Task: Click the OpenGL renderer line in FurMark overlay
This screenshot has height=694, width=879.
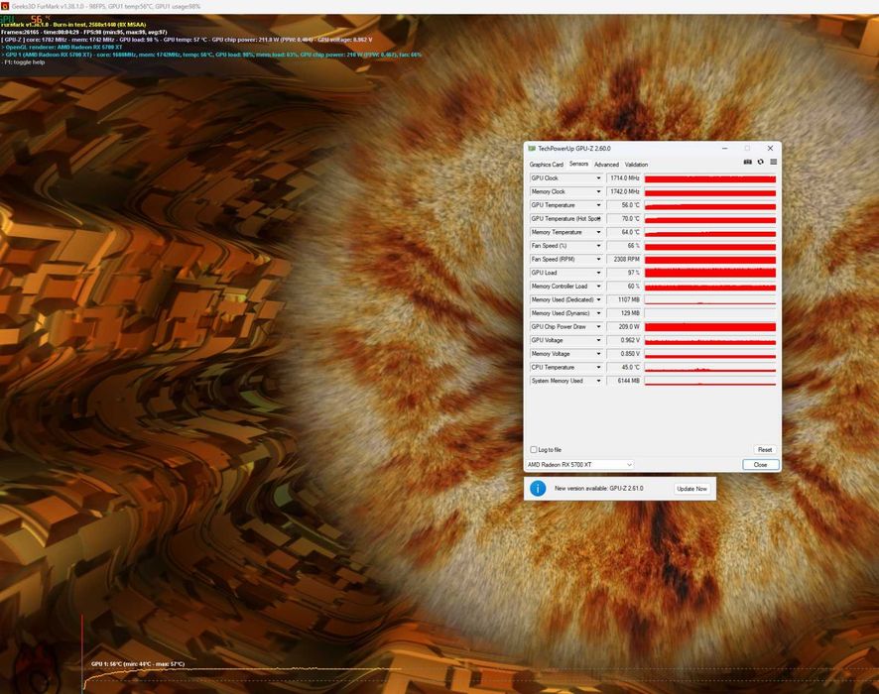Action: (62, 47)
